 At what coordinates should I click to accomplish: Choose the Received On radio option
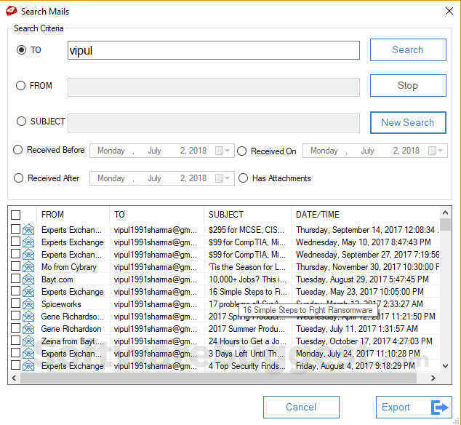click(241, 151)
